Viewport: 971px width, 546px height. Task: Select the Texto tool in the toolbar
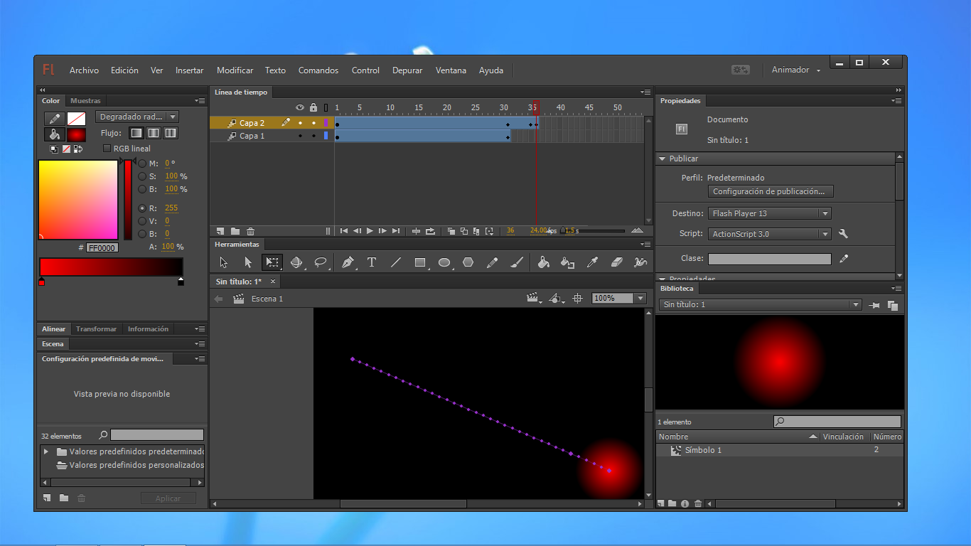tap(372, 262)
